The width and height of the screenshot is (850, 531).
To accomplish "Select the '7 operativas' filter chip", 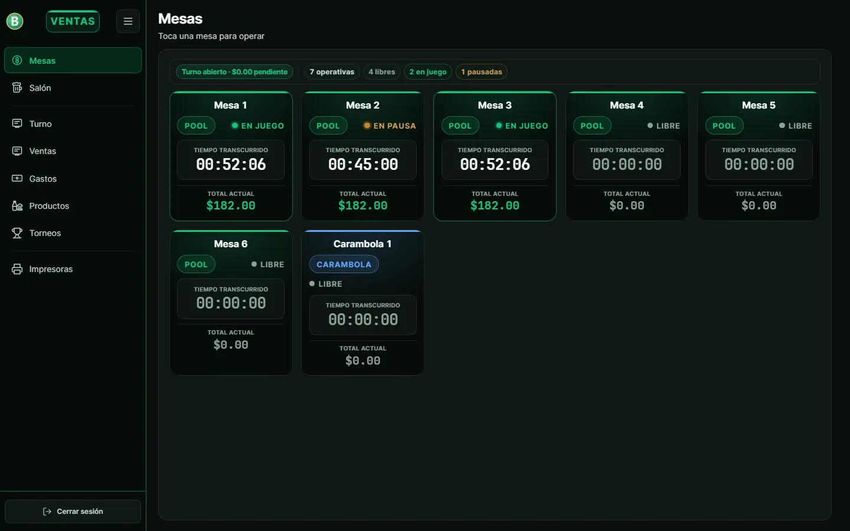I will point(332,72).
